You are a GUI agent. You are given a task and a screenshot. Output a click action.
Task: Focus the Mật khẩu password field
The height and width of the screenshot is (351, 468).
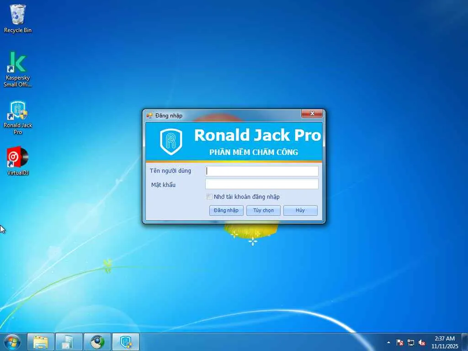pyautogui.click(x=262, y=184)
